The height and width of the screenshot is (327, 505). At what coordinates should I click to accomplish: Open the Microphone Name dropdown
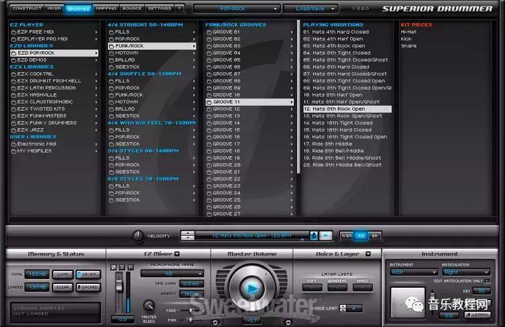[172, 274]
